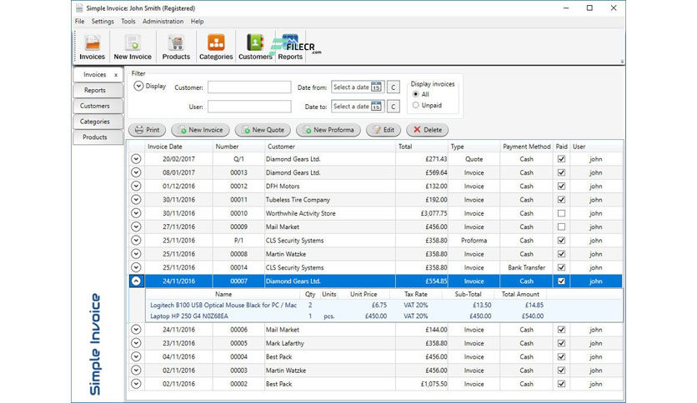Viewport: 697px width, 403px height.
Task: Mark invoice 00010 as paid
Action: coord(561,213)
